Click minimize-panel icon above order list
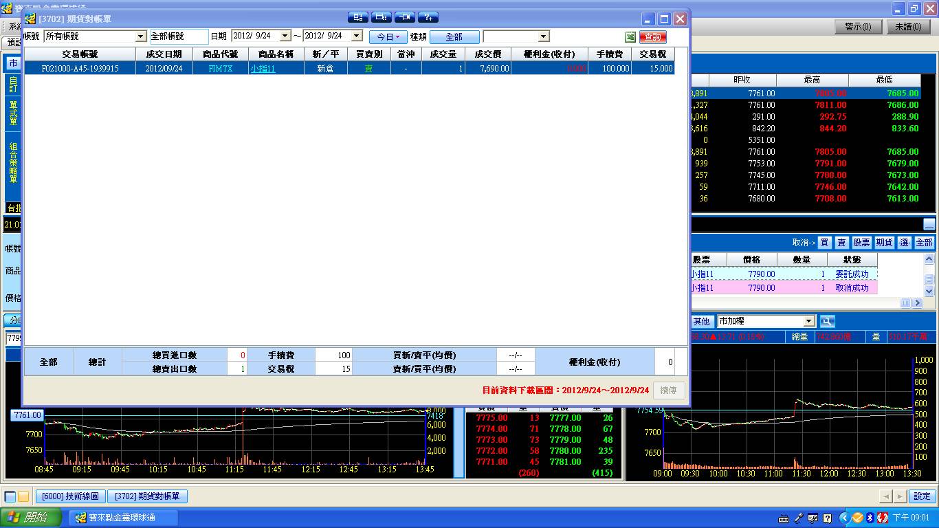Image resolution: width=939 pixels, height=528 pixels. tap(929, 224)
